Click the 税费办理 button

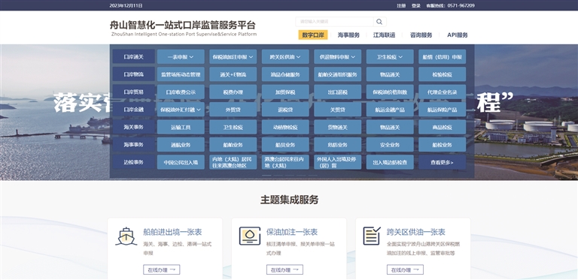233,92
